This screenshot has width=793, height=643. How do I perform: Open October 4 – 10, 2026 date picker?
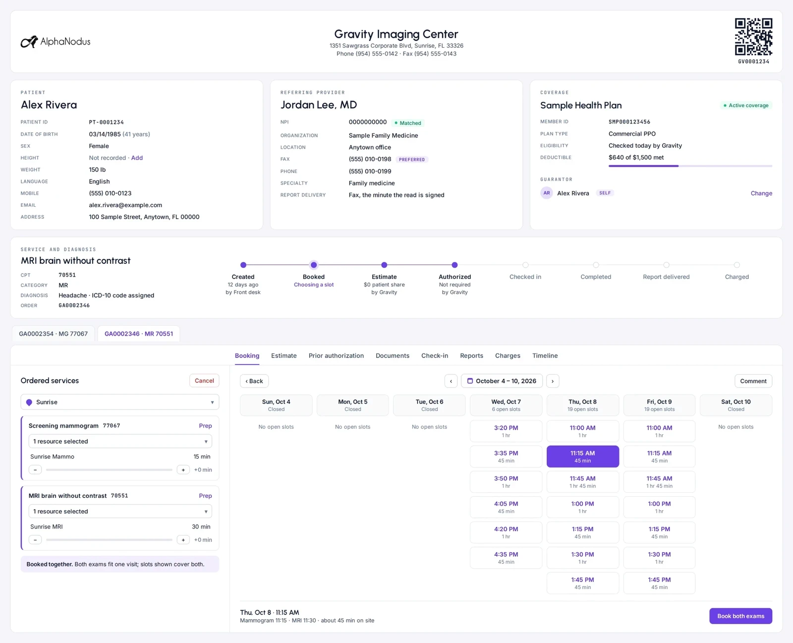point(502,381)
